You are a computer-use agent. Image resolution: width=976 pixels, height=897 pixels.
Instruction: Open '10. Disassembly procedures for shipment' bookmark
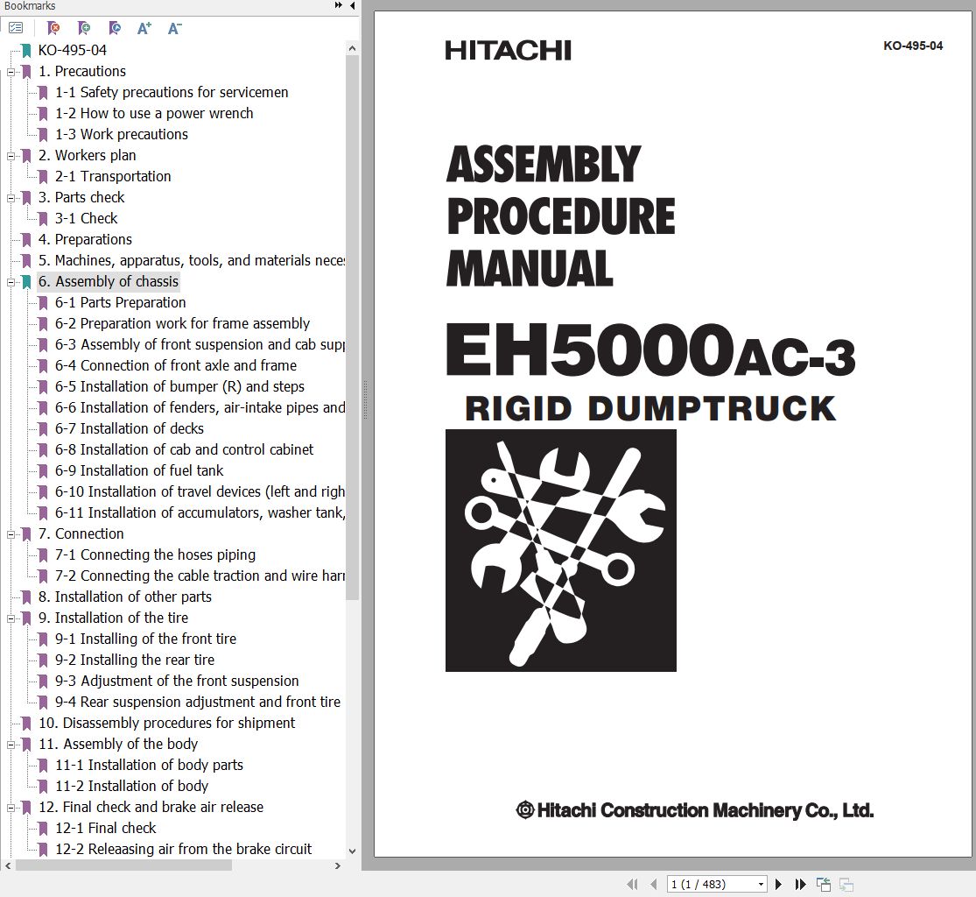click(167, 724)
